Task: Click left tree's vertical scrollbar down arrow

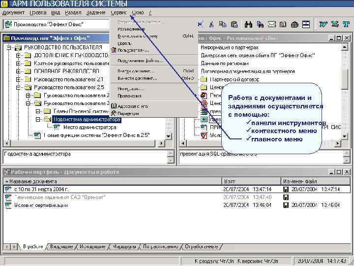Action: (x=168, y=136)
